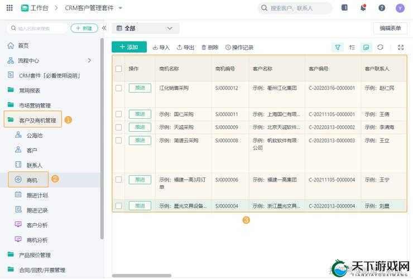The width and height of the screenshot is (413, 279).
Task: Focus the sidebar name search field
Action: click(x=37, y=28)
